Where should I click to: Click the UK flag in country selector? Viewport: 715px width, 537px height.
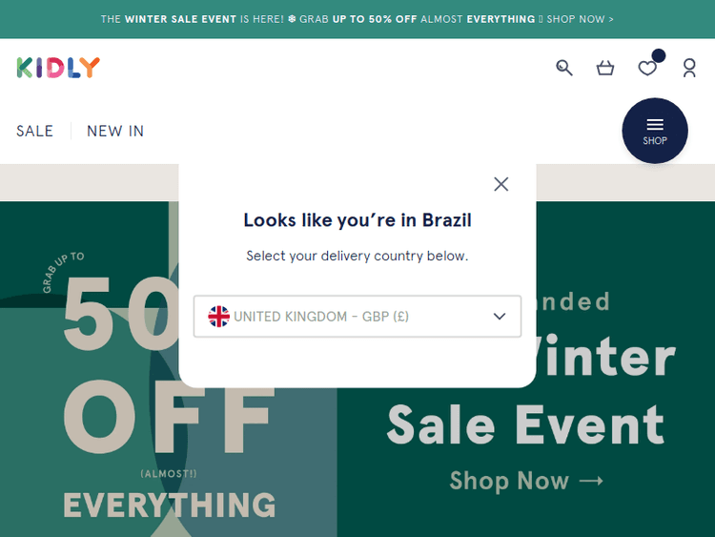pos(219,317)
